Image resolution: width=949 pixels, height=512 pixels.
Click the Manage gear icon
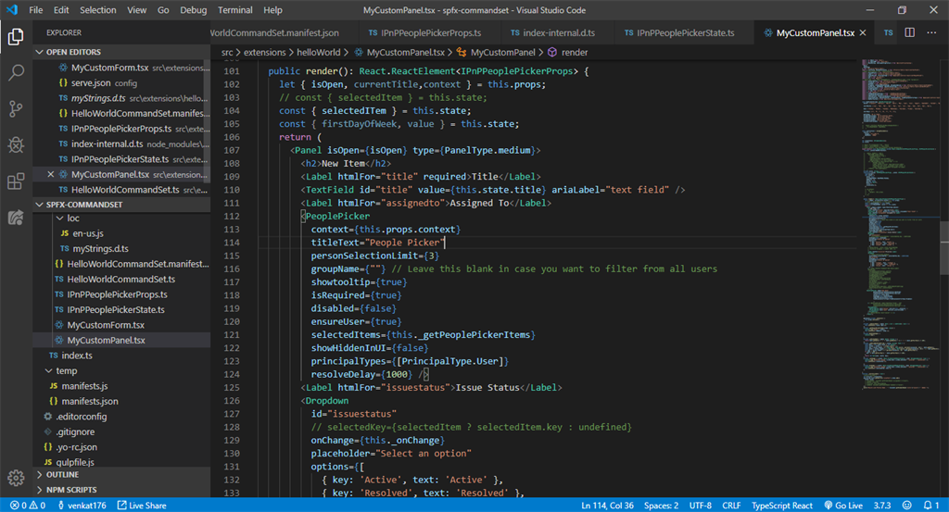[16, 478]
